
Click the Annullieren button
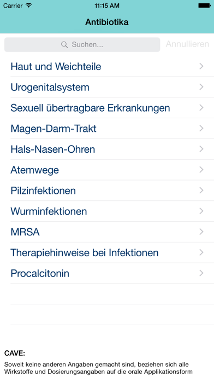pyautogui.click(x=187, y=44)
